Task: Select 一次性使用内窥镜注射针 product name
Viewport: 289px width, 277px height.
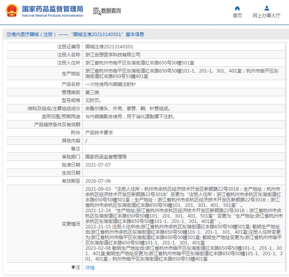Action: point(110,84)
